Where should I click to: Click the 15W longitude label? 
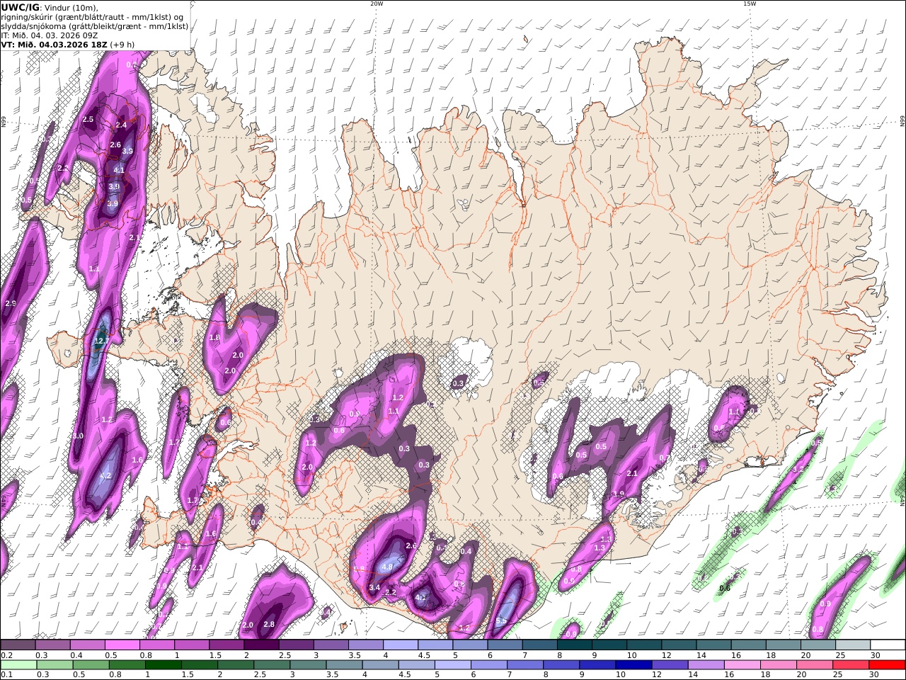[x=749, y=4]
